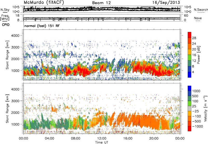Click the 12 label on power colorbar
Screen dimensions: 208x144
(x=194, y=61)
